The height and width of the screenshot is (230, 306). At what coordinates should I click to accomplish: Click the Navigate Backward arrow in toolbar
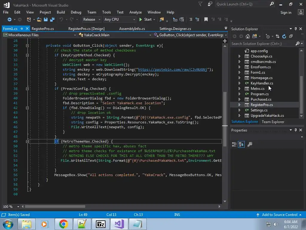(x=9, y=19)
